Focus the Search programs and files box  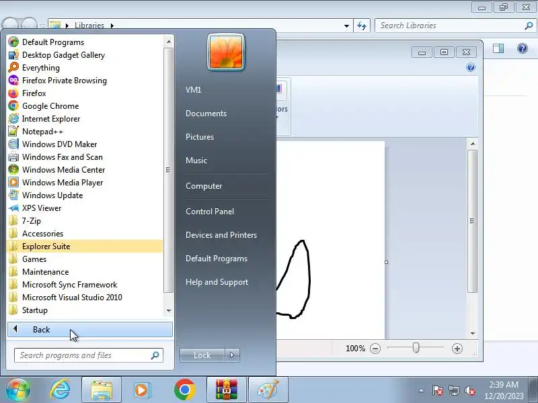pos(89,355)
